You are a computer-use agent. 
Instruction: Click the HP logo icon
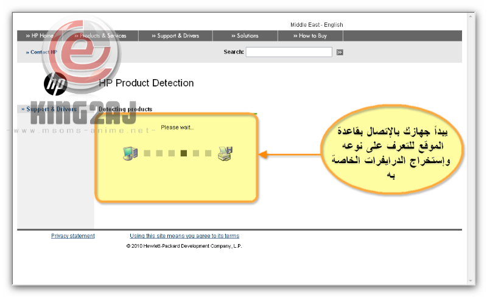coord(56,83)
